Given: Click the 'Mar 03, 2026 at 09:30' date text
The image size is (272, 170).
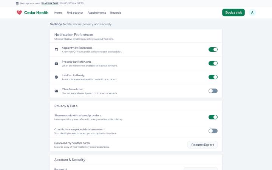Looking at the screenshot, I should tap(72, 3).
